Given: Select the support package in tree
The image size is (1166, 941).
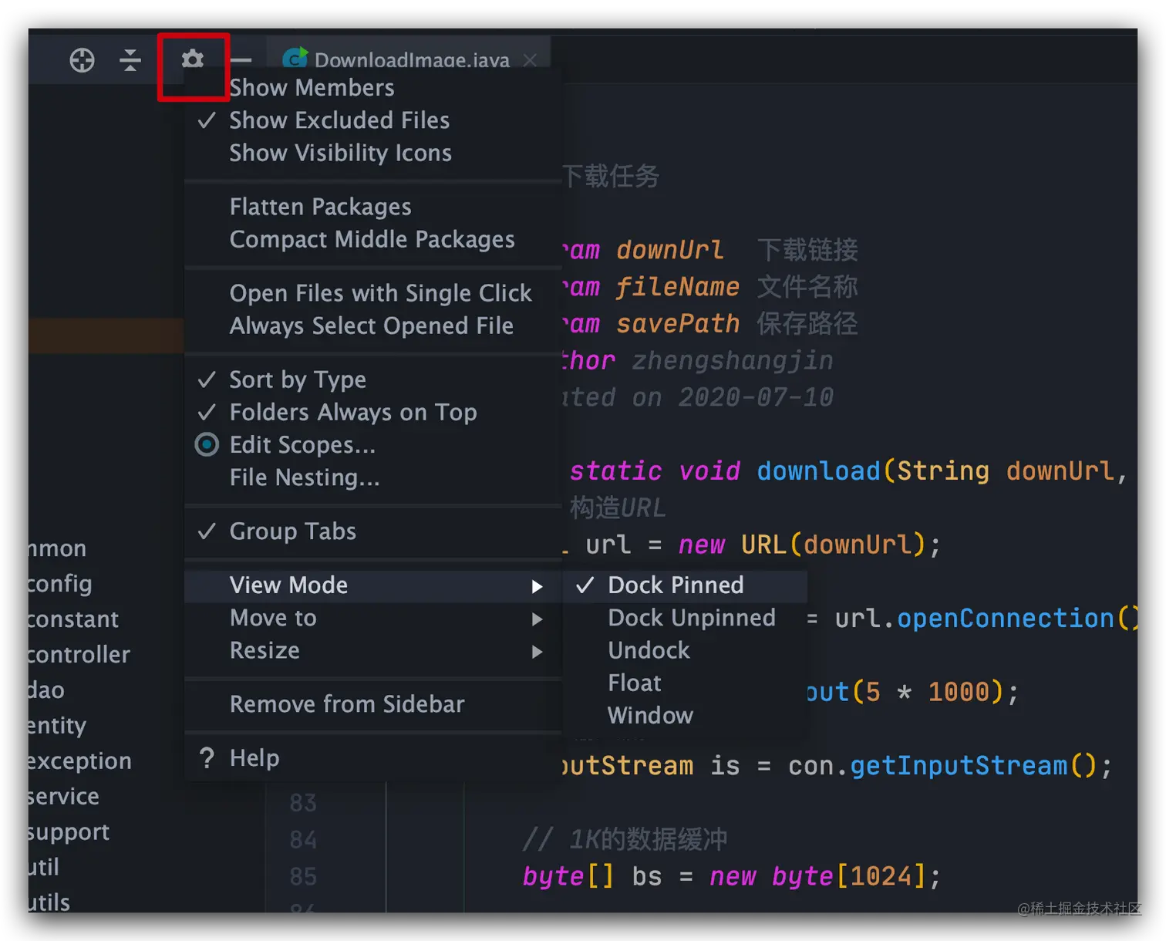Looking at the screenshot, I should click(x=69, y=832).
